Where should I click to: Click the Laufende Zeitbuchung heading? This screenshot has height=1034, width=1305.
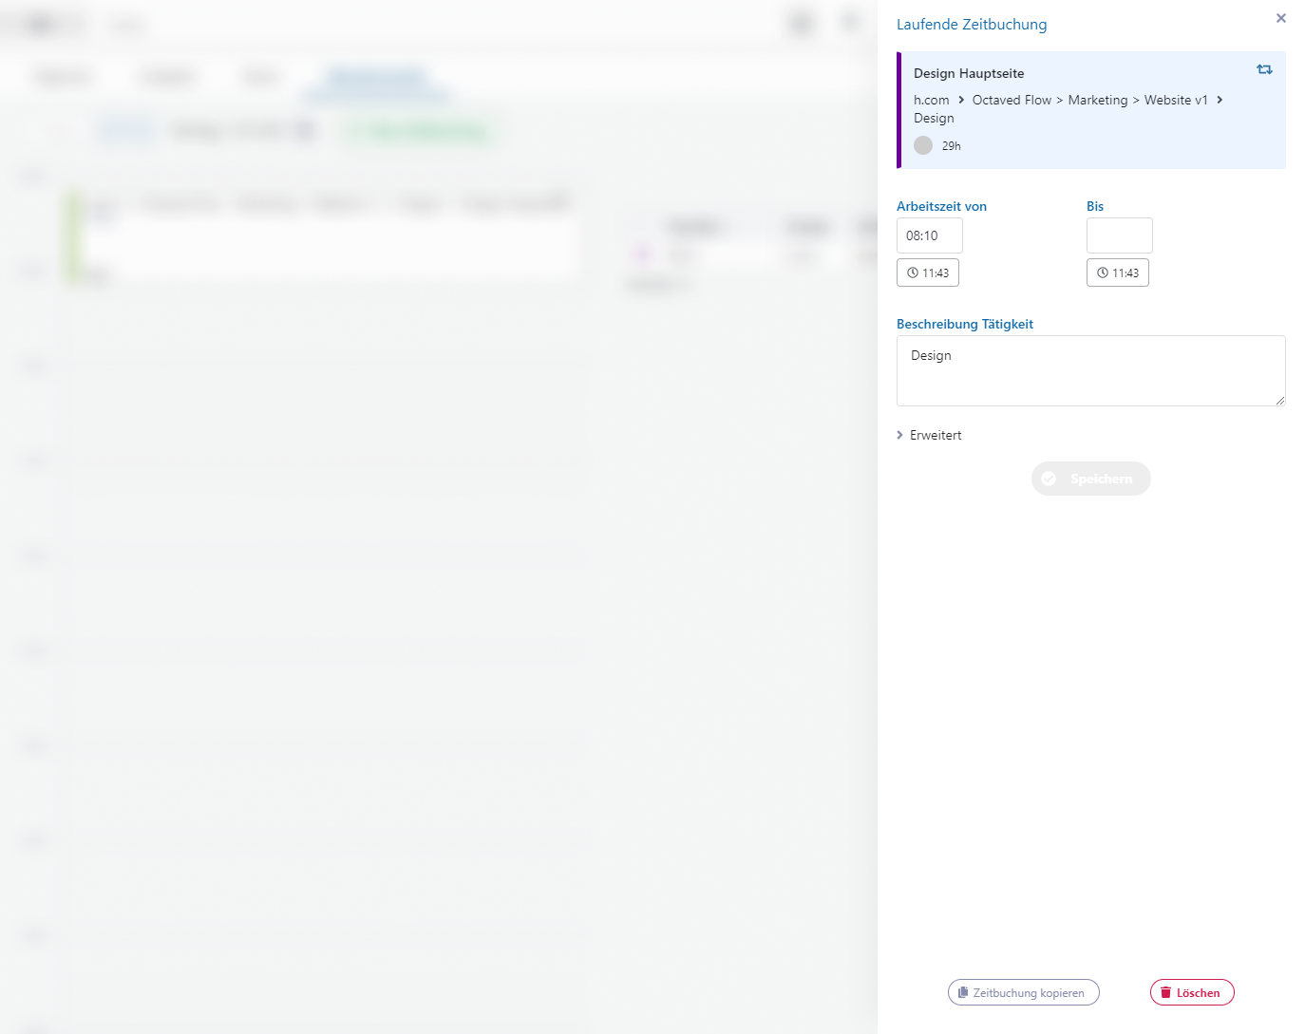tap(972, 25)
